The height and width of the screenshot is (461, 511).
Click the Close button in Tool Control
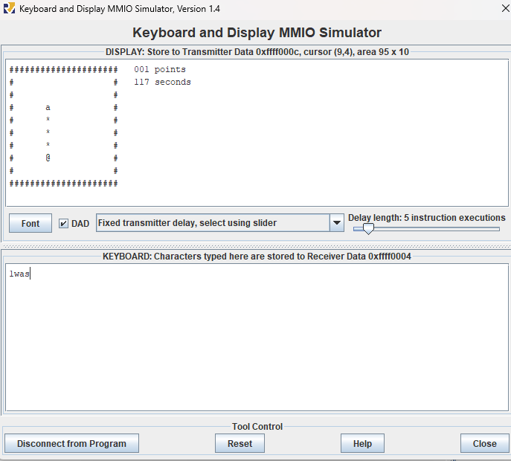click(x=484, y=443)
